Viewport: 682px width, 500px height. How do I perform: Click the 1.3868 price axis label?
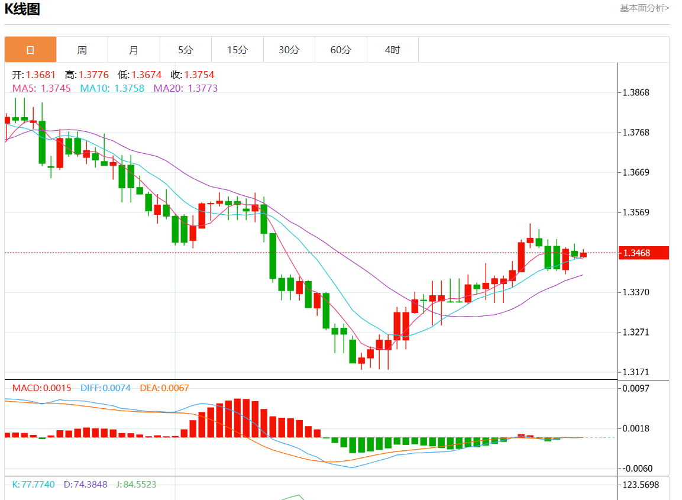pos(636,93)
